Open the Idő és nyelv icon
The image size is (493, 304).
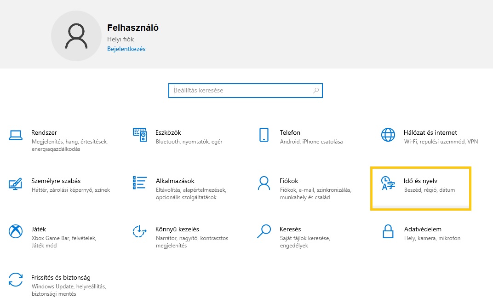(388, 184)
